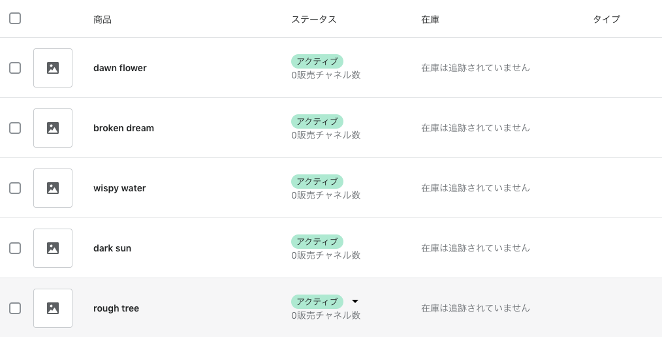Select the broken dream row checkbox
Image resolution: width=662 pixels, height=337 pixels.
click(15, 128)
